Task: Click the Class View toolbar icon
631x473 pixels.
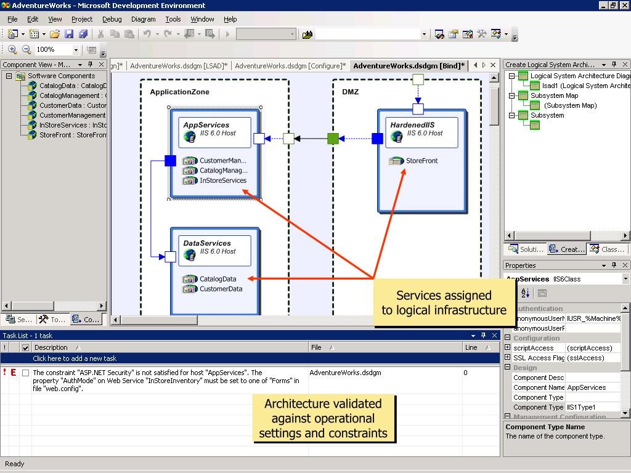Action: tap(496, 34)
